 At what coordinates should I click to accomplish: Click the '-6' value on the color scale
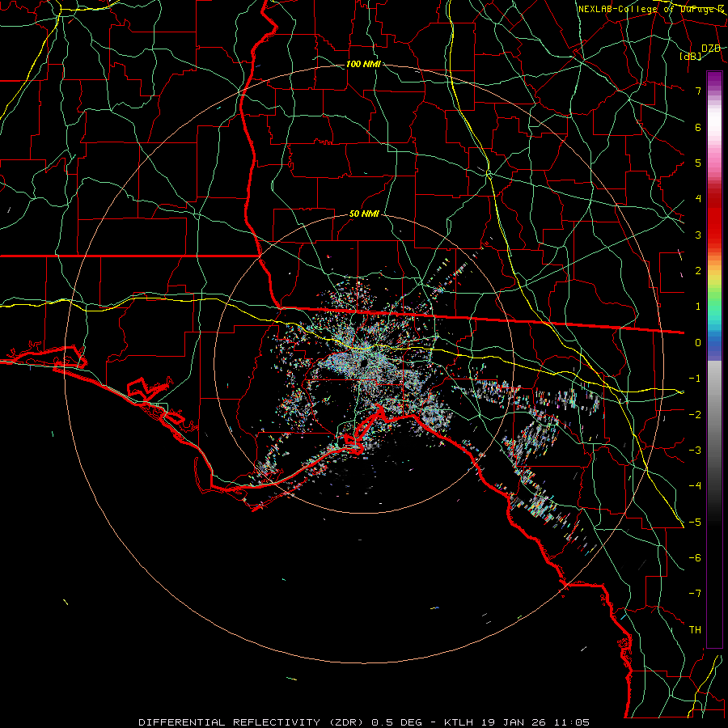pos(695,557)
